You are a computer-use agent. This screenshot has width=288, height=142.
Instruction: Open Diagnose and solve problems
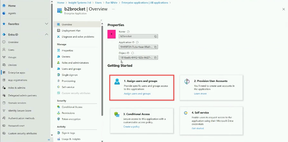point(78,37)
